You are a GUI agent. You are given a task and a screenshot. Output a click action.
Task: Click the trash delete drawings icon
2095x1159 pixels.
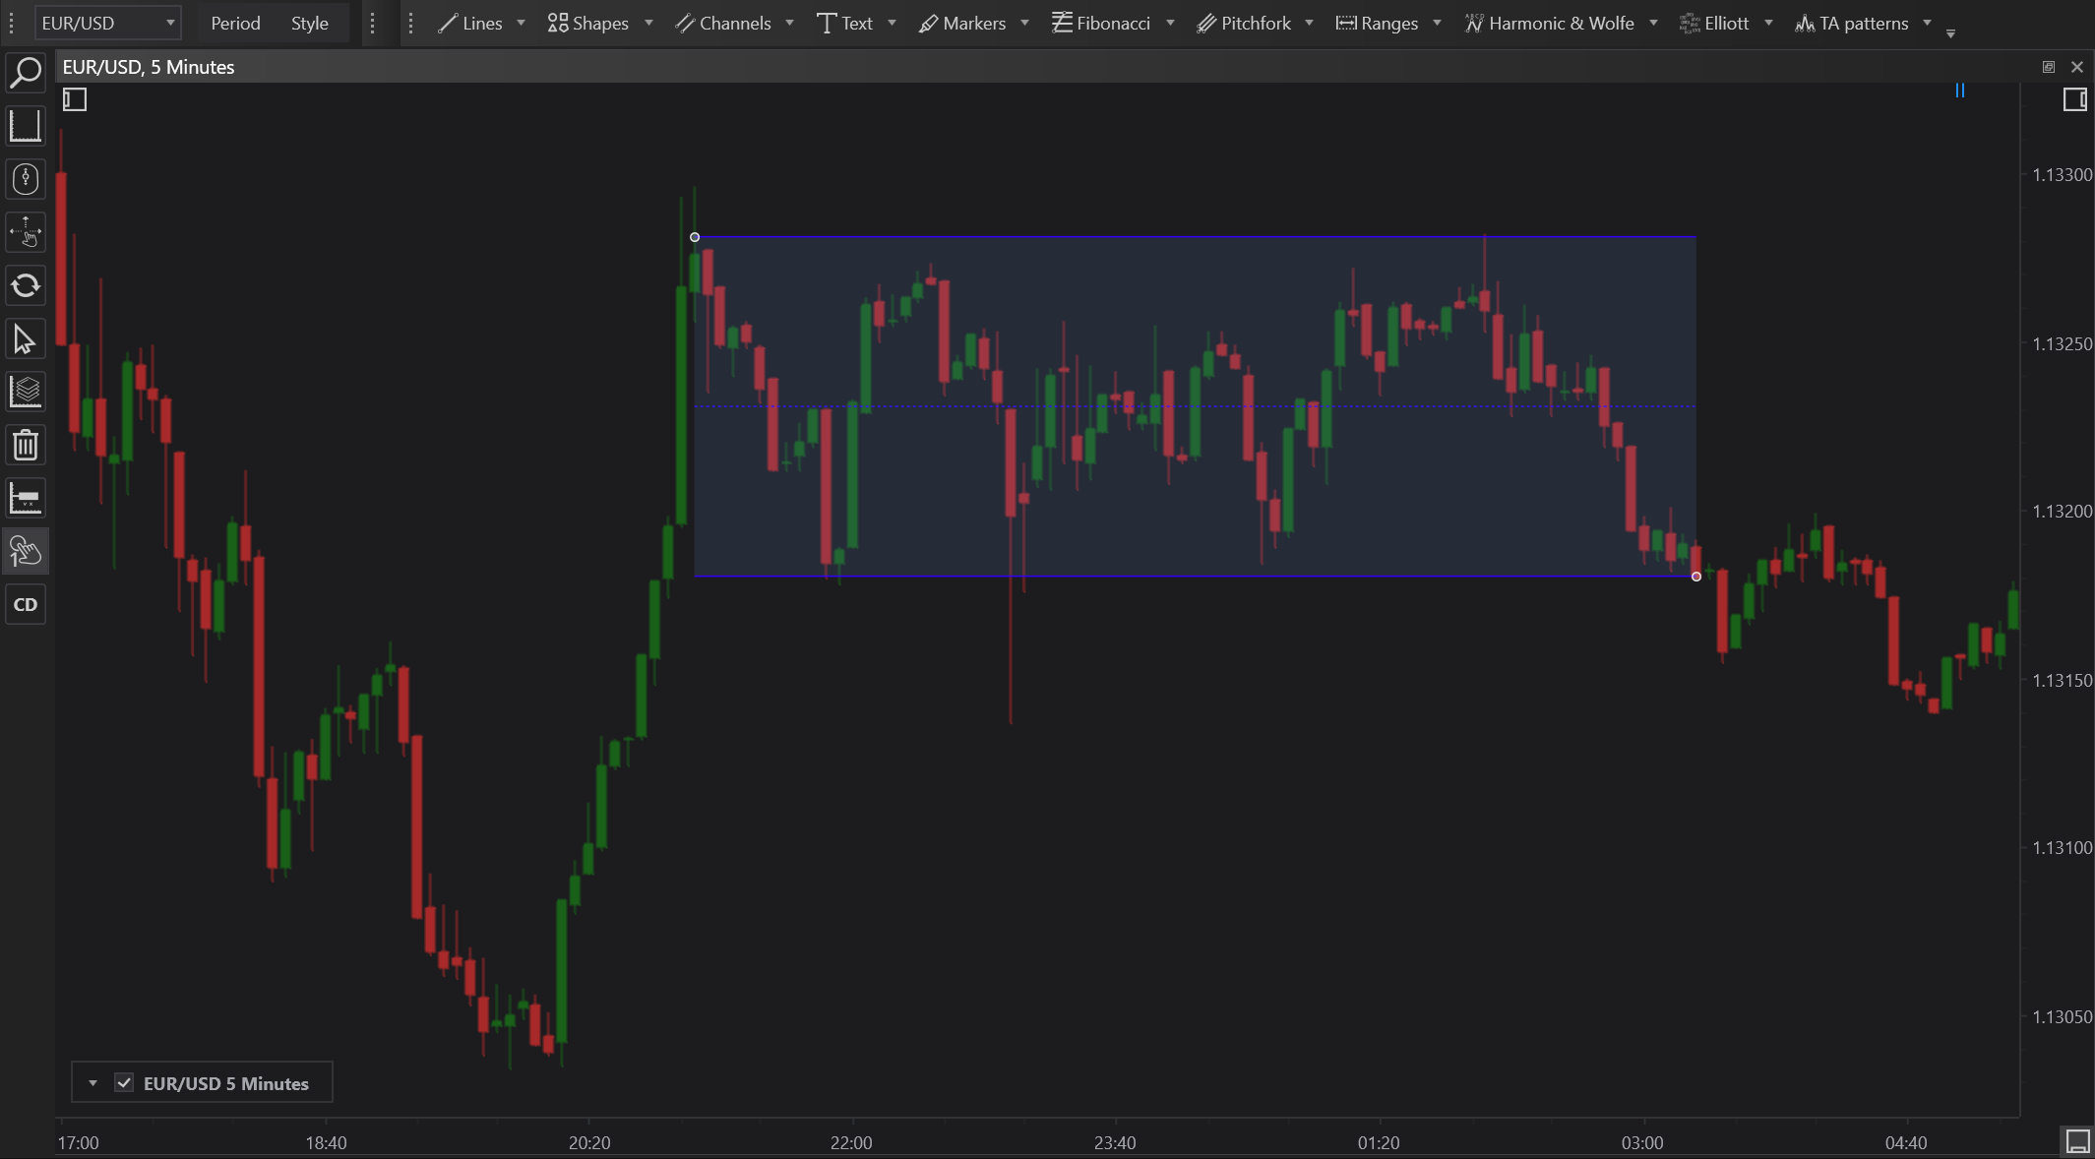[26, 445]
